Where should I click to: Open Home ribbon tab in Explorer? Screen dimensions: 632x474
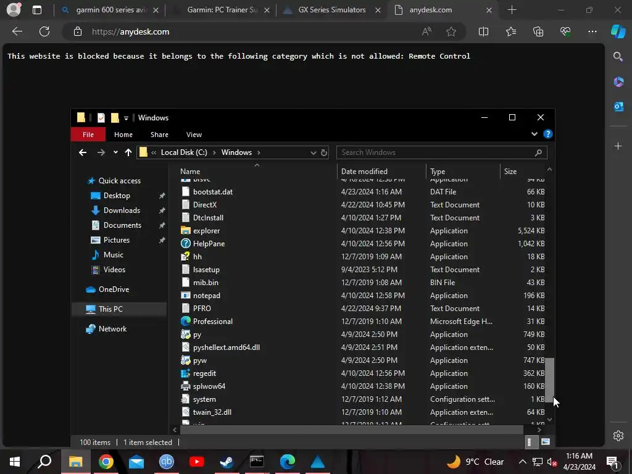pyautogui.click(x=123, y=135)
